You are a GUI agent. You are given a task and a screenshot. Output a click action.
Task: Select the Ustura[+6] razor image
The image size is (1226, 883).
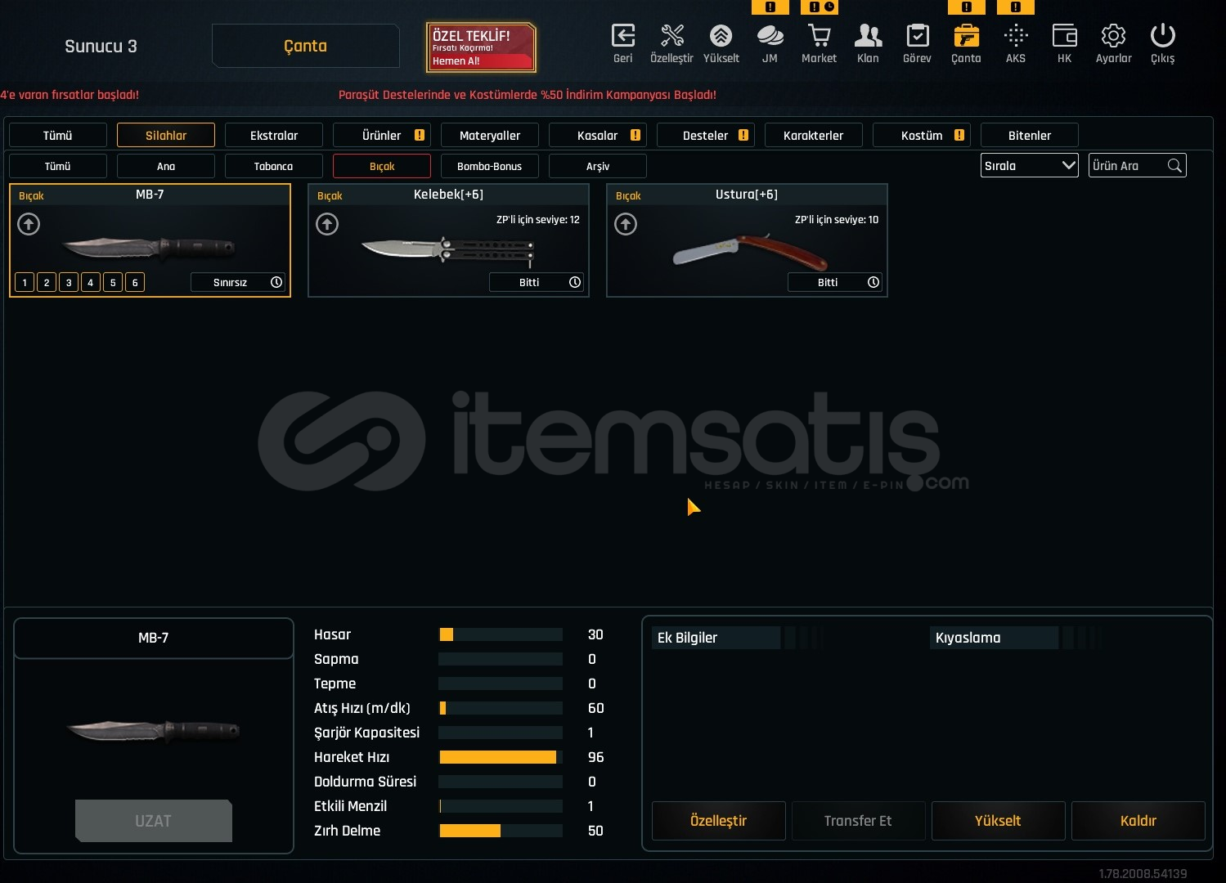coord(750,251)
